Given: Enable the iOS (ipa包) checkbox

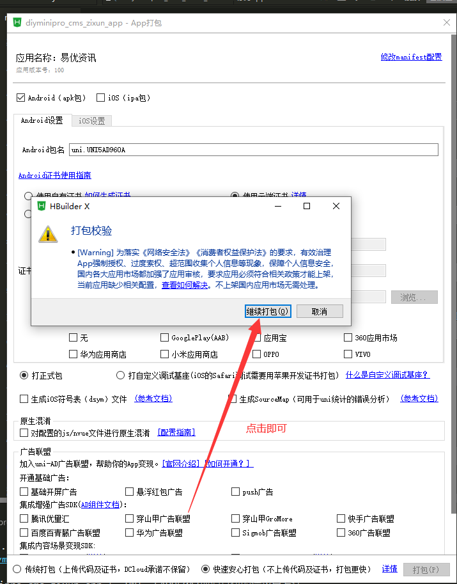Looking at the screenshot, I should click(x=100, y=98).
